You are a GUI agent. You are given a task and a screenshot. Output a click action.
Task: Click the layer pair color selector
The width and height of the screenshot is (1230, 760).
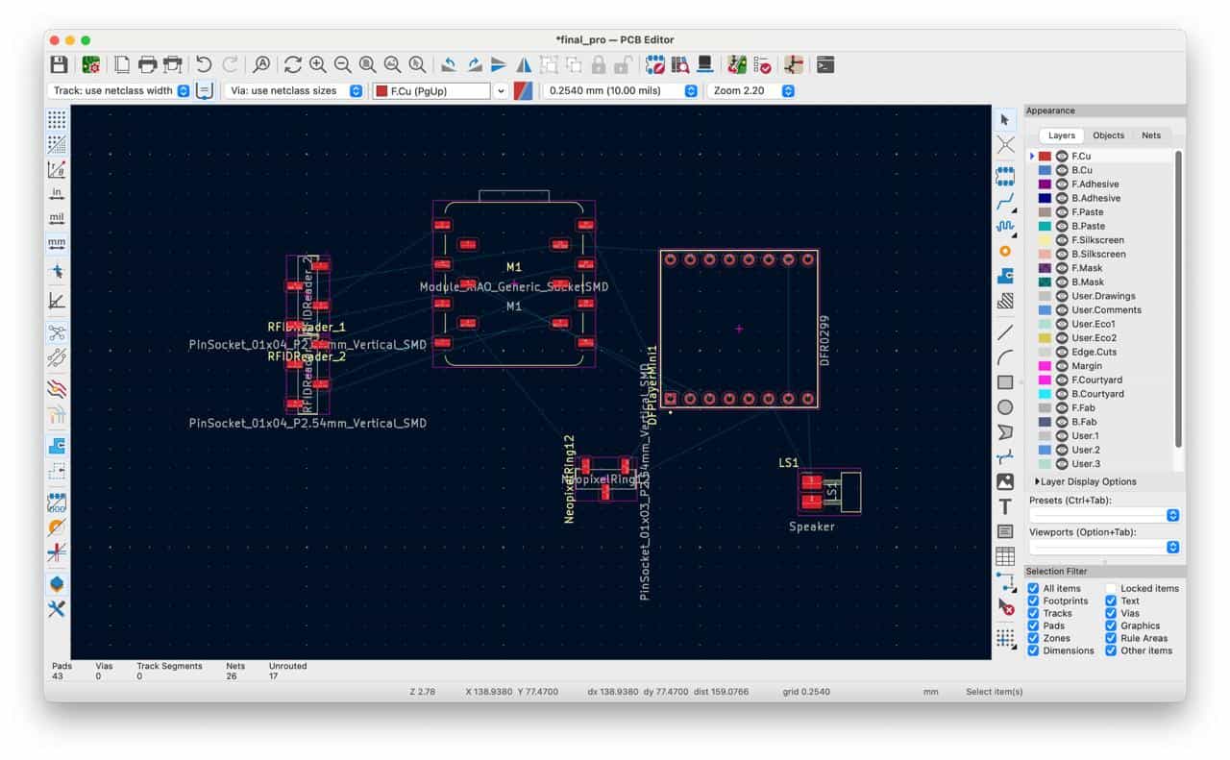(524, 90)
